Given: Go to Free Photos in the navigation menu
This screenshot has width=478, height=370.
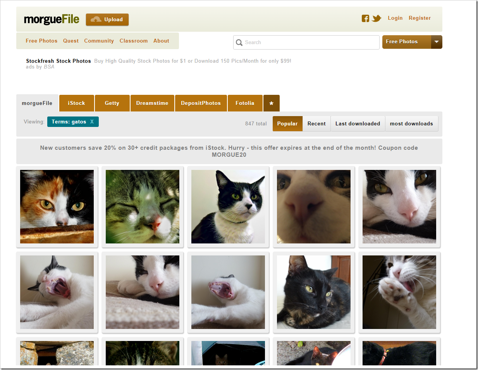Looking at the screenshot, I should (41, 41).
